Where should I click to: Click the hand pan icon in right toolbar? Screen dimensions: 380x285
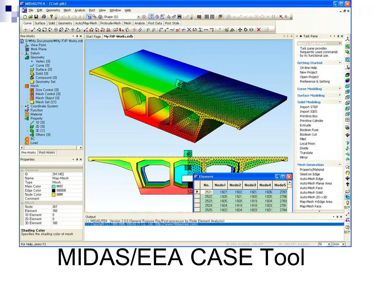pos(348,173)
